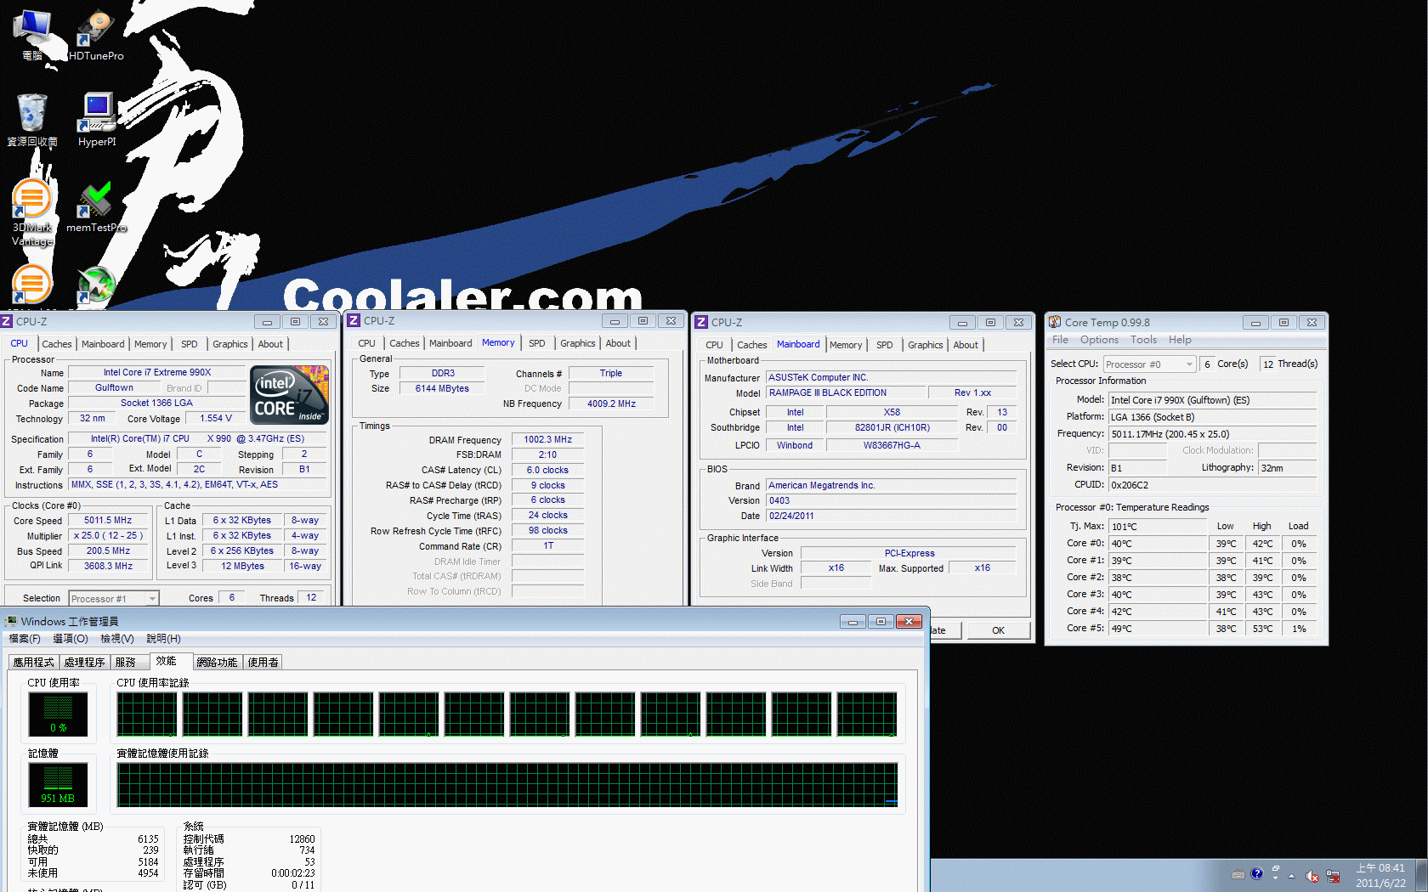Image resolution: width=1428 pixels, height=892 pixels.
Task: Click the 記憶體 gauge showing 951 MB
Action: click(58, 784)
